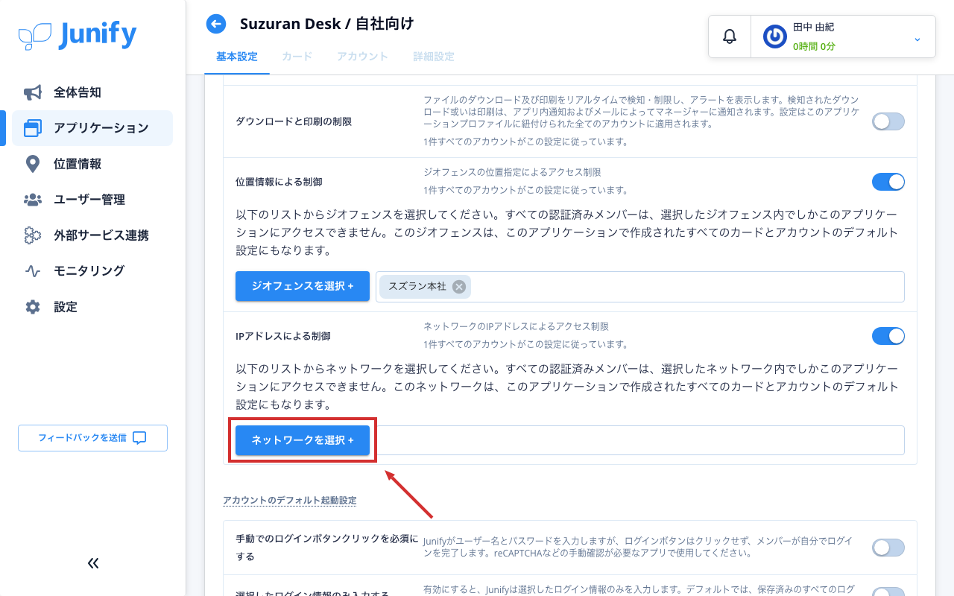The image size is (954, 596).
Task: Disable 位置情報による制御 switch
Action: (888, 182)
